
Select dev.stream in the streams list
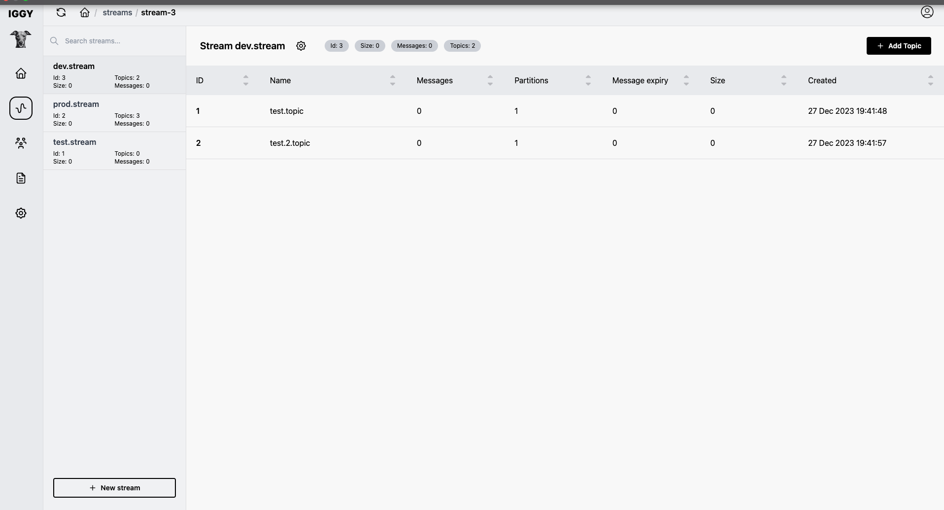tap(114, 75)
